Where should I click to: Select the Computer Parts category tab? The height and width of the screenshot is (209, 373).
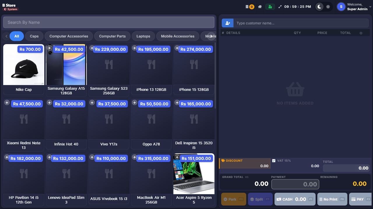pyautogui.click(x=112, y=36)
